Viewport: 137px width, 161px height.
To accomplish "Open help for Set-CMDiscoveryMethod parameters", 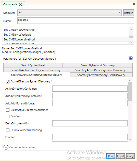I will point(131,58).
